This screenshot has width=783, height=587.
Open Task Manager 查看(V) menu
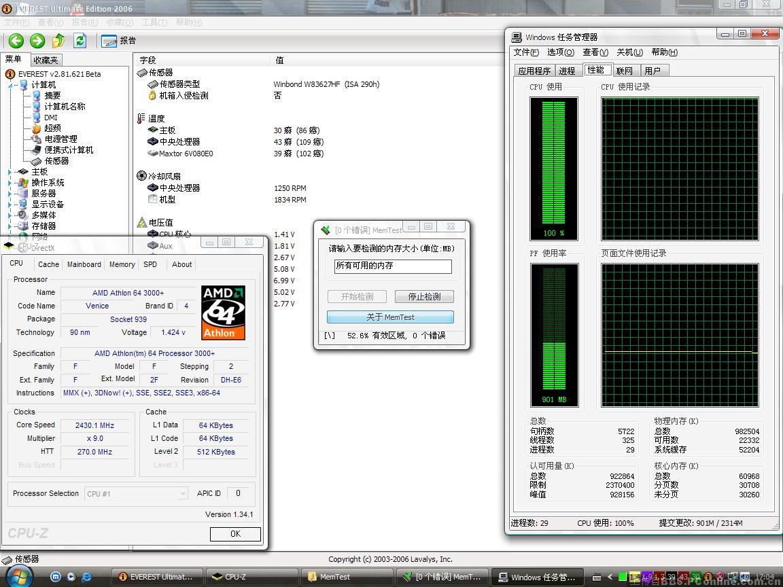(x=595, y=52)
